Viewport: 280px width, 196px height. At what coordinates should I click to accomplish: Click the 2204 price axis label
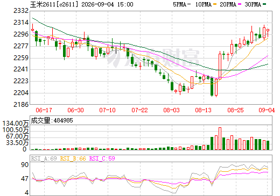(21, 93)
